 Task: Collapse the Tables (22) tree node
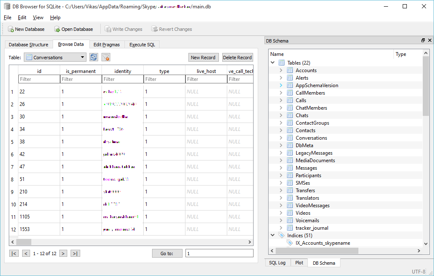(273, 63)
